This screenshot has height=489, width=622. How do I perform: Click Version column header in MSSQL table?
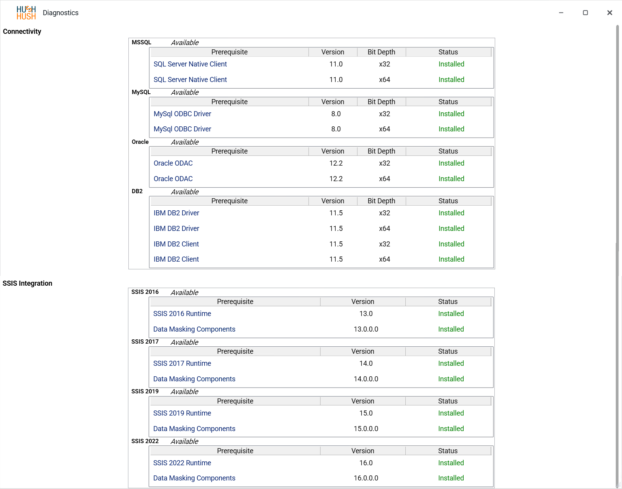333,52
